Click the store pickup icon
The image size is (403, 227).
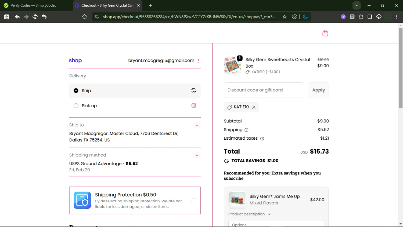(193, 106)
